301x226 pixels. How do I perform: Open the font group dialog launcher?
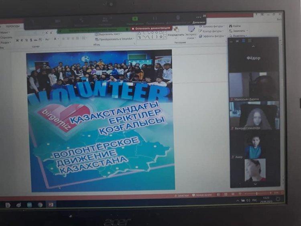[59, 46]
